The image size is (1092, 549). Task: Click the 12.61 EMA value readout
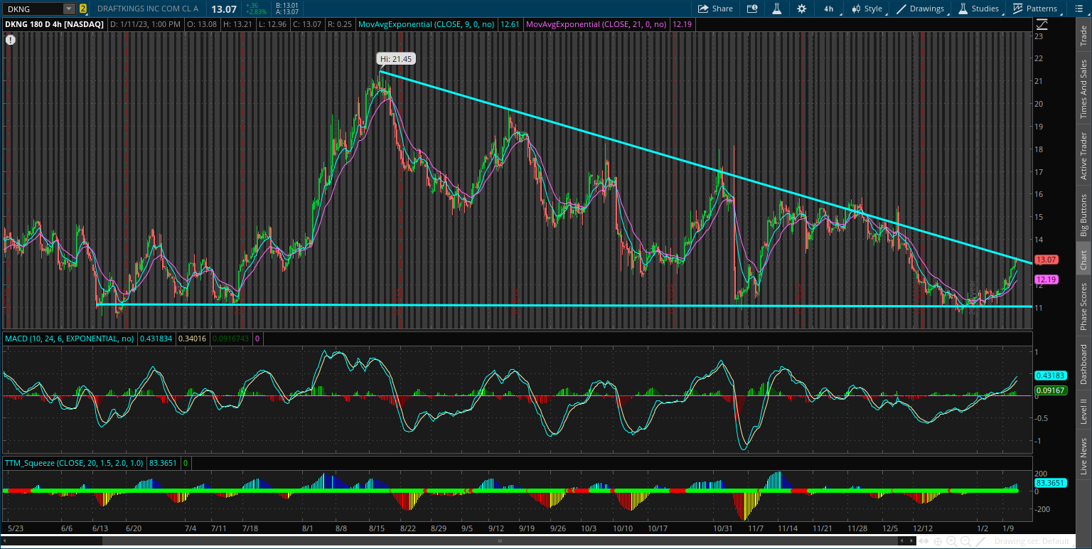tap(510, 24)
